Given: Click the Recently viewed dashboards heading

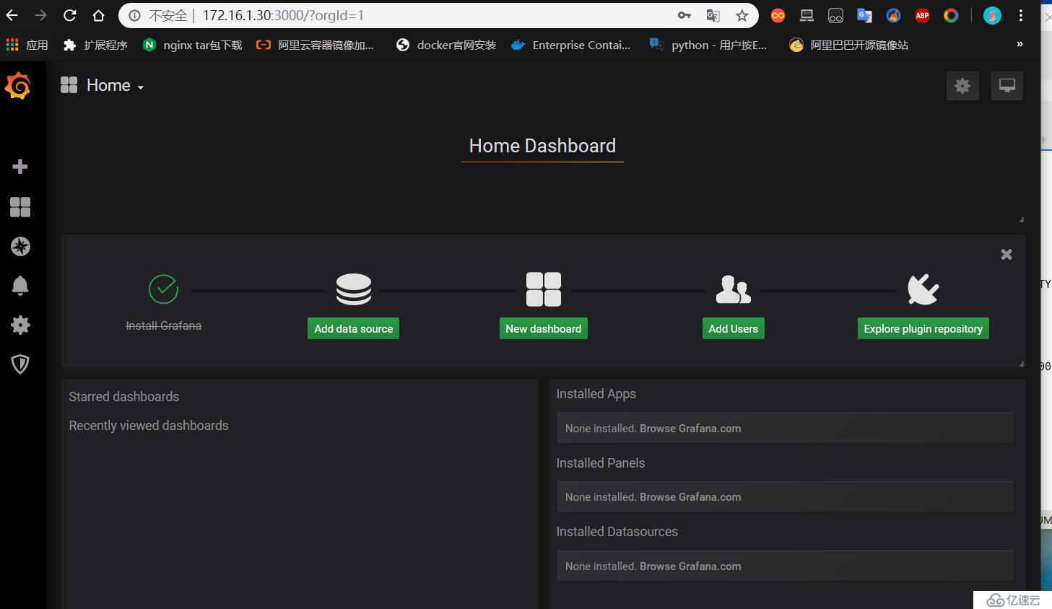Looking at the screenshot, I should point(149,426).
